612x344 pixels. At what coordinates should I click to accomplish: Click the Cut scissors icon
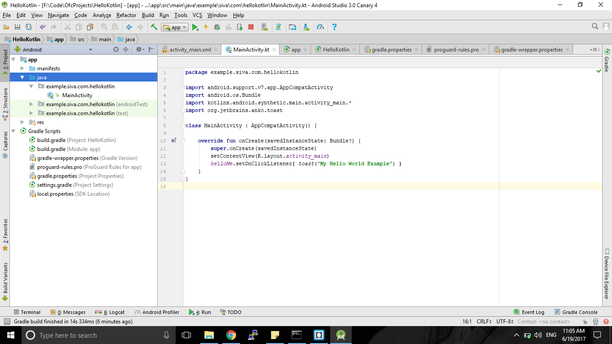(x=68, y=27)
